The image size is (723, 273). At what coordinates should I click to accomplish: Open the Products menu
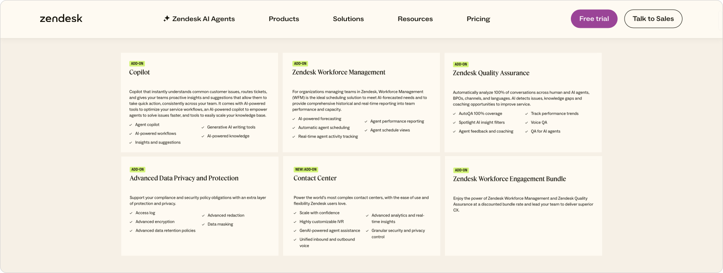(x=284, y=19)
